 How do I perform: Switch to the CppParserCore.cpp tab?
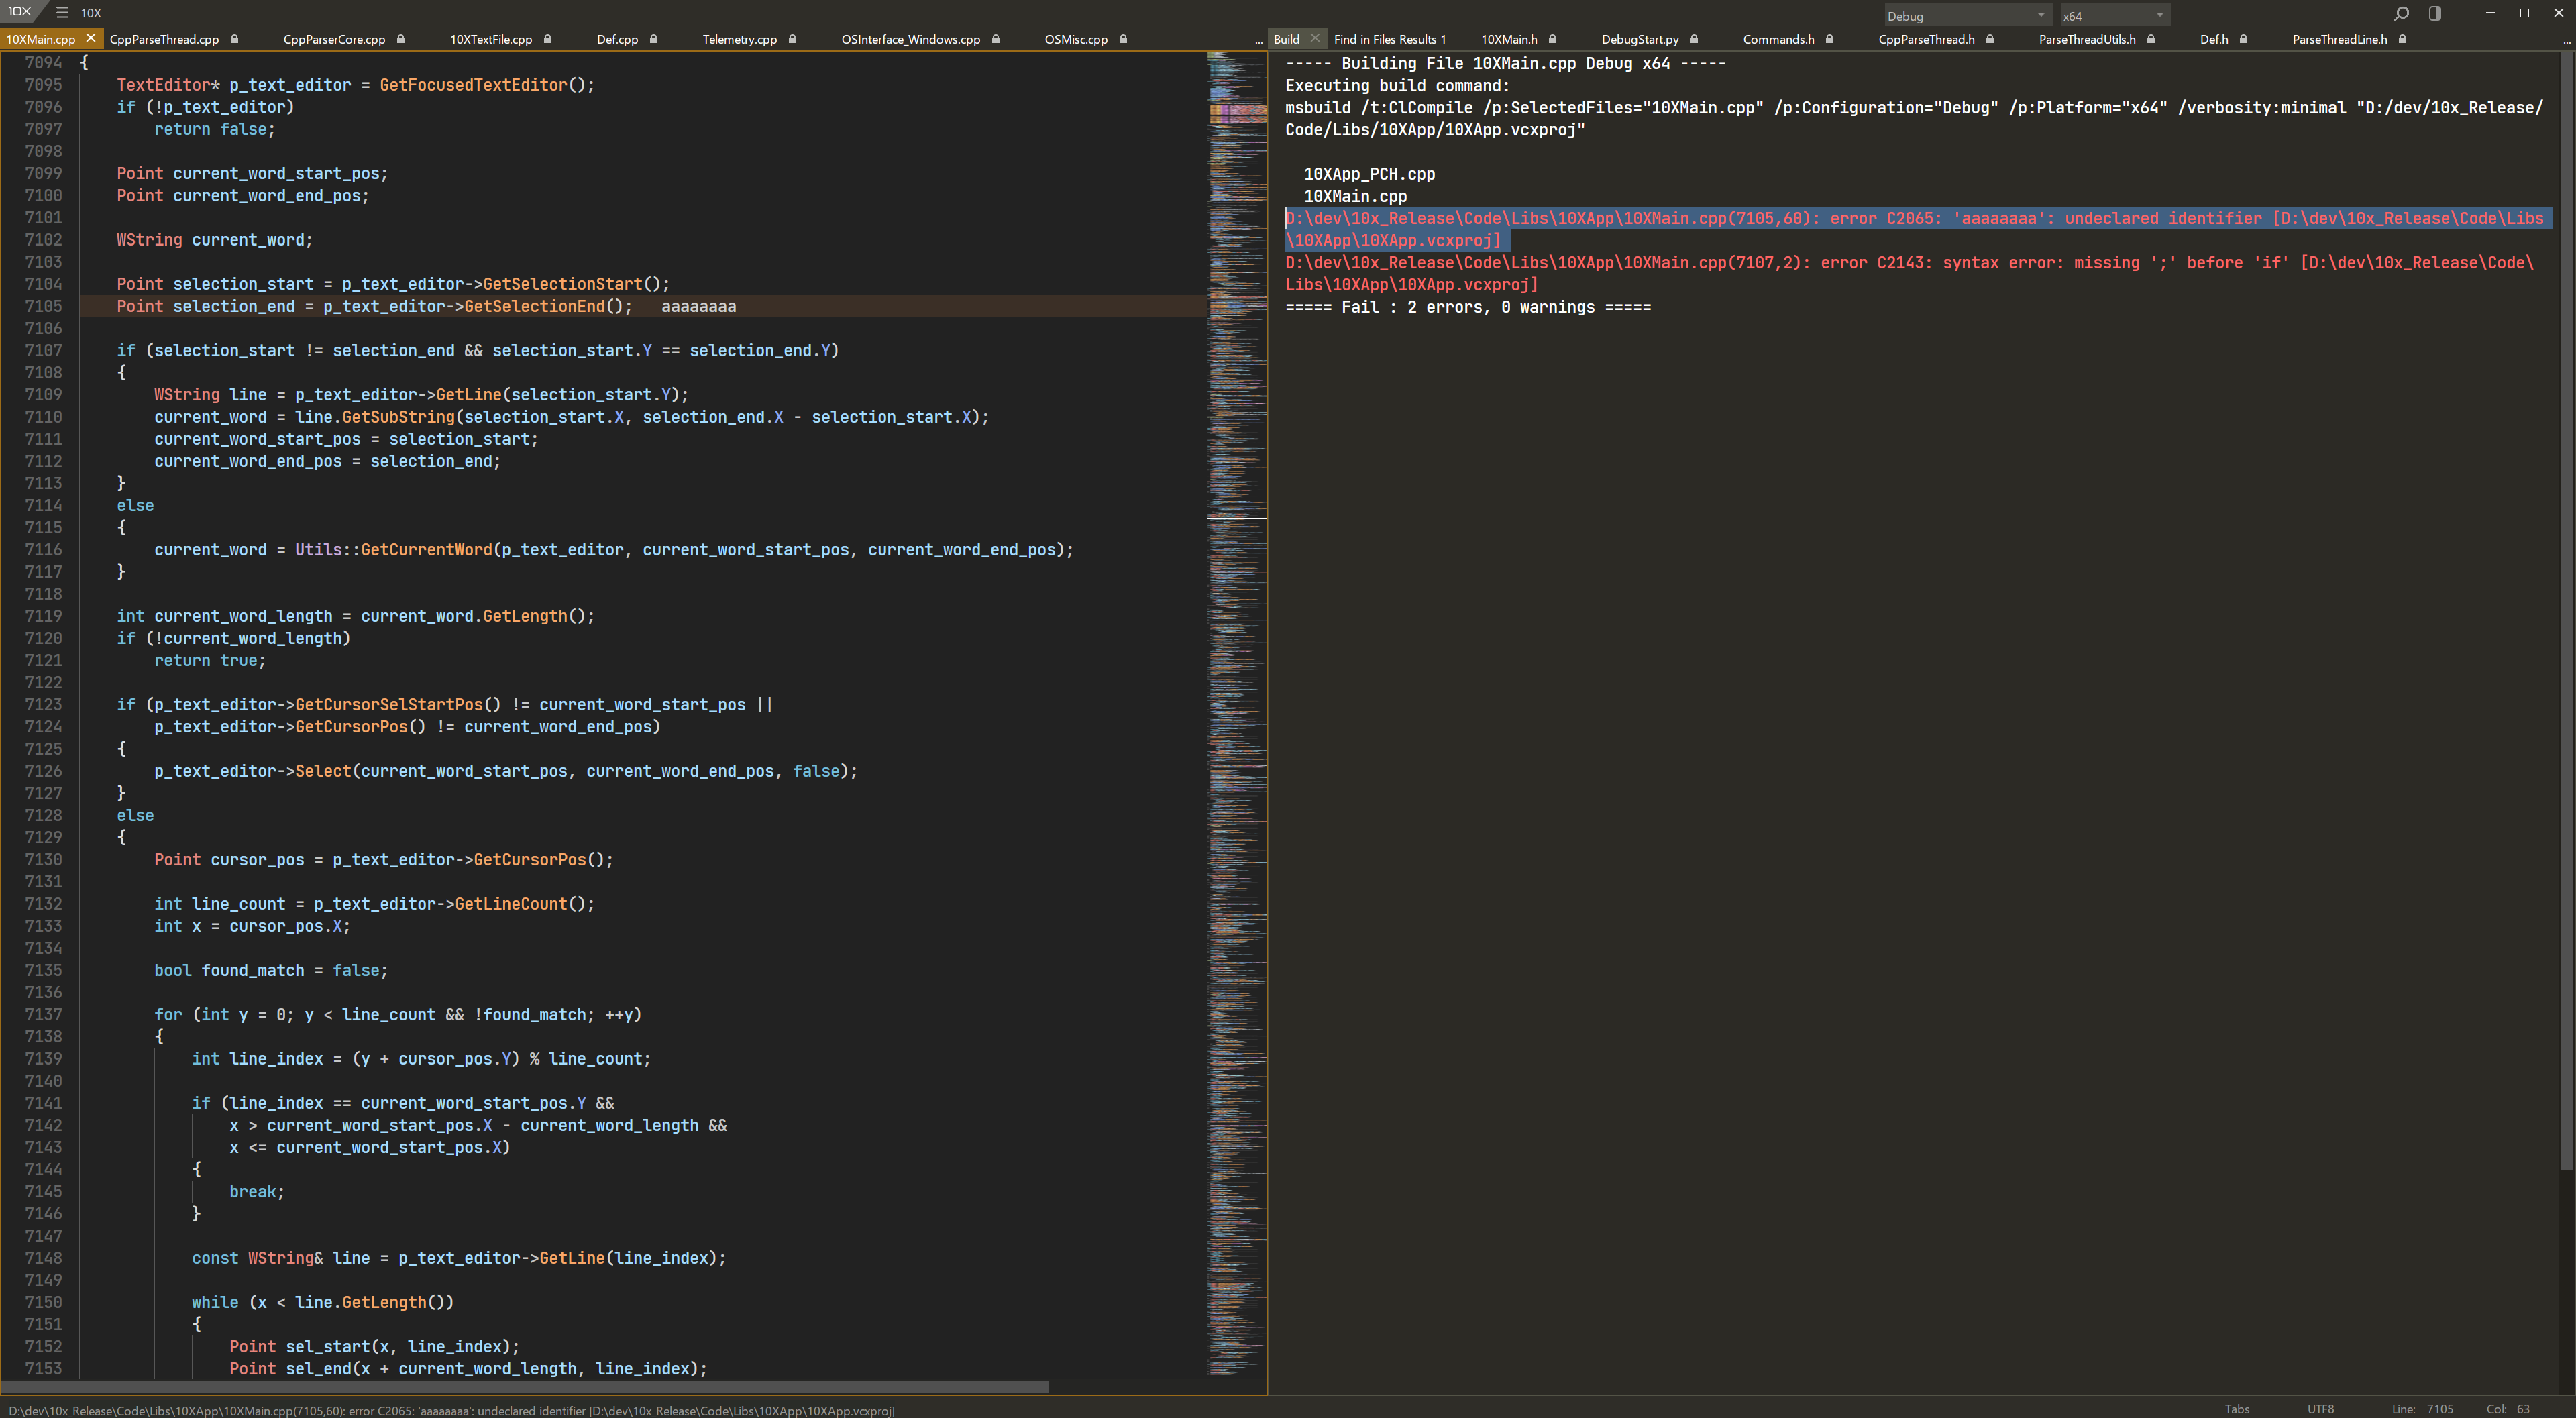[x=334, y=39]
